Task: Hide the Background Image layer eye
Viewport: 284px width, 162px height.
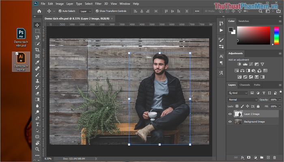Action: [230, 122]
